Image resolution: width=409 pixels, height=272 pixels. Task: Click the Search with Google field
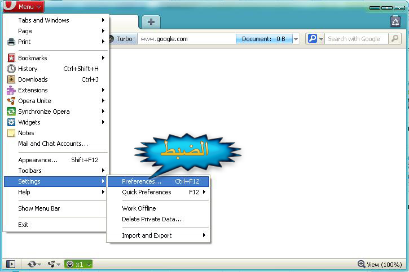point(357,39)
